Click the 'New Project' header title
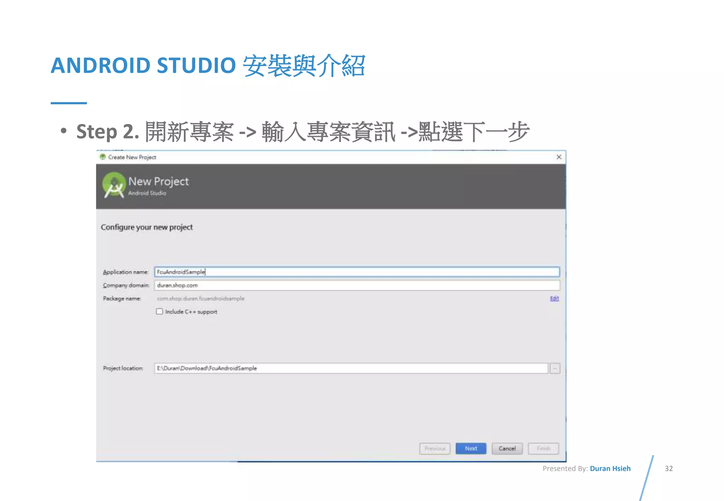Viewport: 724px width, 501px height. pos(158,181)
